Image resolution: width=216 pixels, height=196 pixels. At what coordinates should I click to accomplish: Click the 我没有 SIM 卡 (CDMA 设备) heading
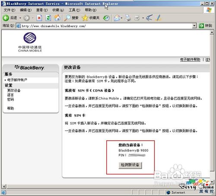(89, 91)
